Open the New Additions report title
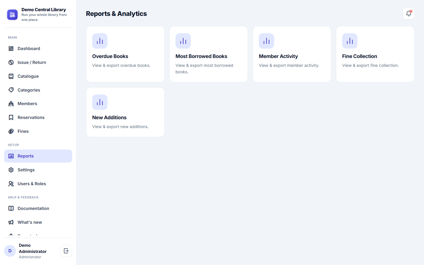Image resolution: width=424 pixels, height=265 pixels. click(109, 117)
